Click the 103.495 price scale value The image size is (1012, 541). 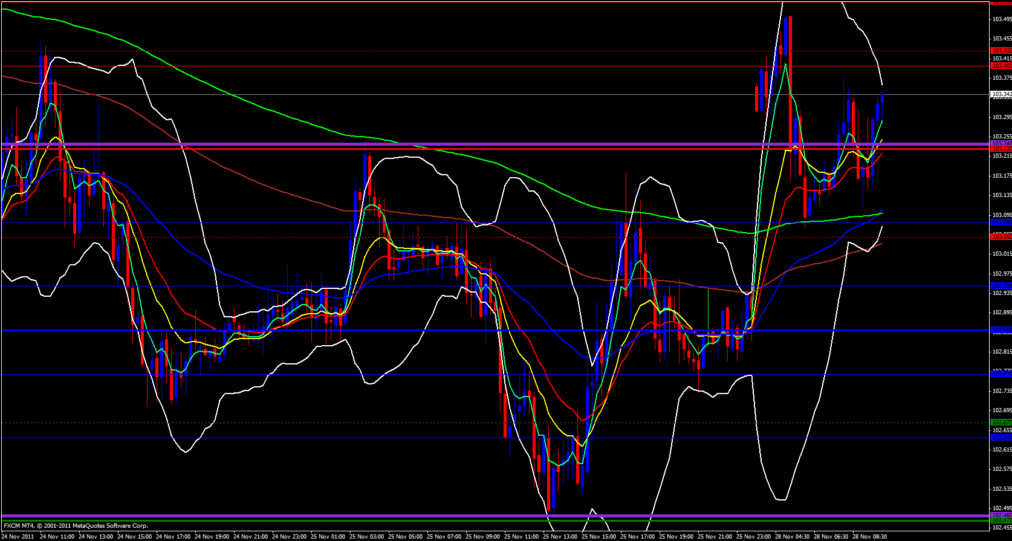(x=1002, y=19)
